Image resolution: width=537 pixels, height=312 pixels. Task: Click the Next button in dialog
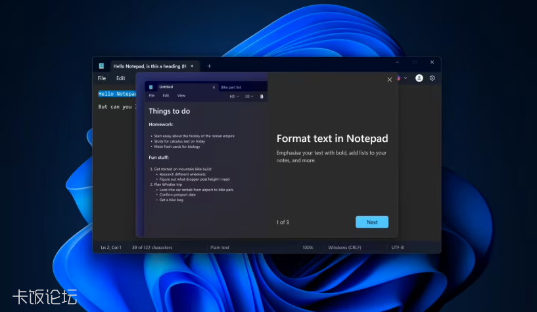[371, 222]
